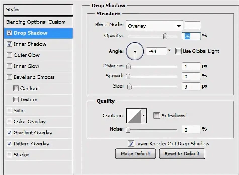Select the Pattern Overlay style row

[x=38, y=144]
